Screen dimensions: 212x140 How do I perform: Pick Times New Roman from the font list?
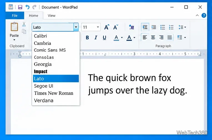point(56,93)
